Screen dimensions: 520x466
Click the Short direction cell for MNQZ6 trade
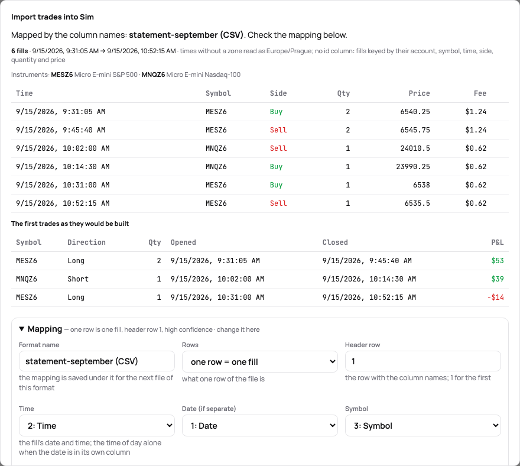tap(78, 279)
